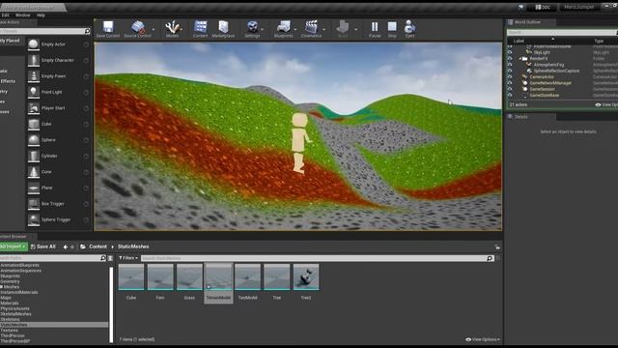The image size is (618, 348).
Task: Click the Blueprints toolbar icon
Action: point(283,27)
